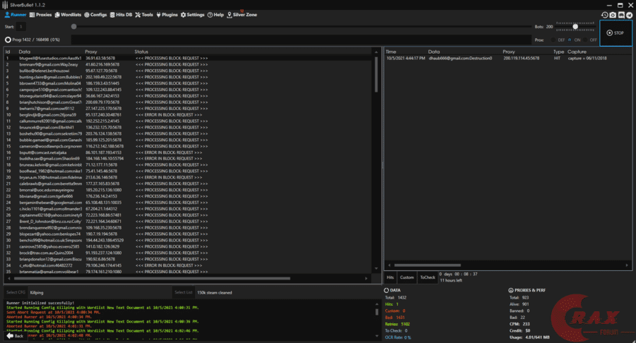This screenshot has width=636, height=343.
Task: Click the Back button at bottom left
Action: coord(14,336)
